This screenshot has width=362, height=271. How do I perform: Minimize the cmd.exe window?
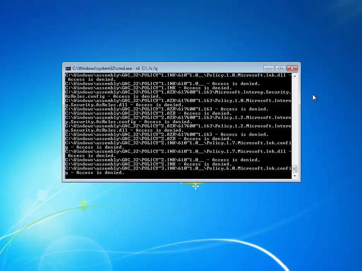(269, 68)
